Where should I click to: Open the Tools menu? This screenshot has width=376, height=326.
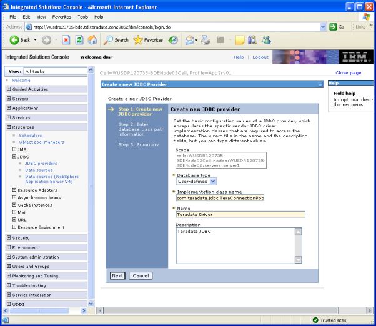[x=82, y=17]
